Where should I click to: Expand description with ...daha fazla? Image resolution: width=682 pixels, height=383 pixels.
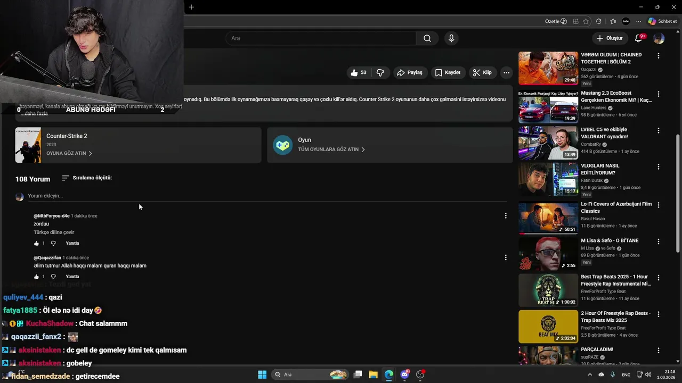(34, 113)
